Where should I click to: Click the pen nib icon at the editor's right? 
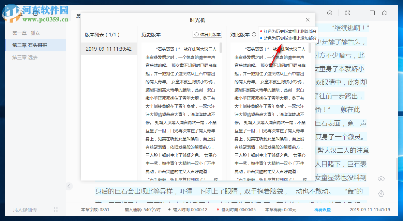point(381,193)
